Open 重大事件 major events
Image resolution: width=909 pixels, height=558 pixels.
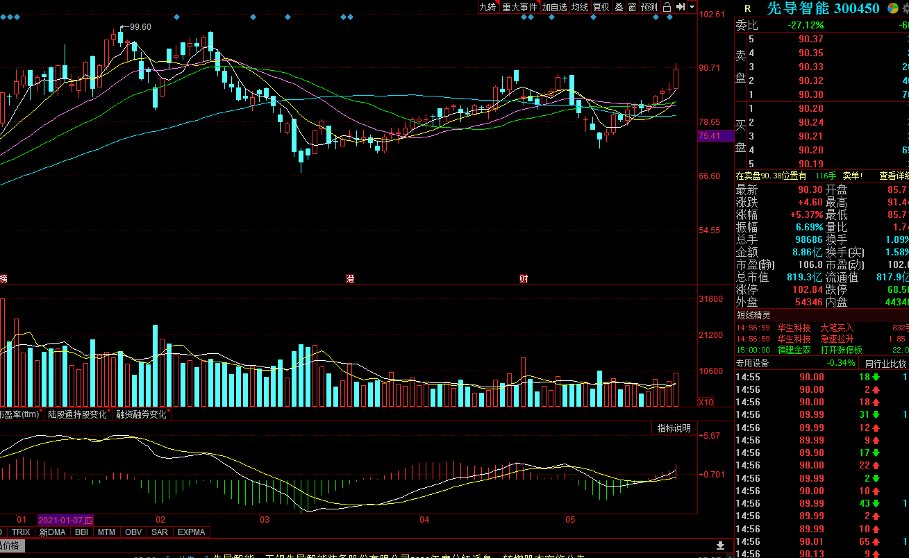click(x=519, y=7)
